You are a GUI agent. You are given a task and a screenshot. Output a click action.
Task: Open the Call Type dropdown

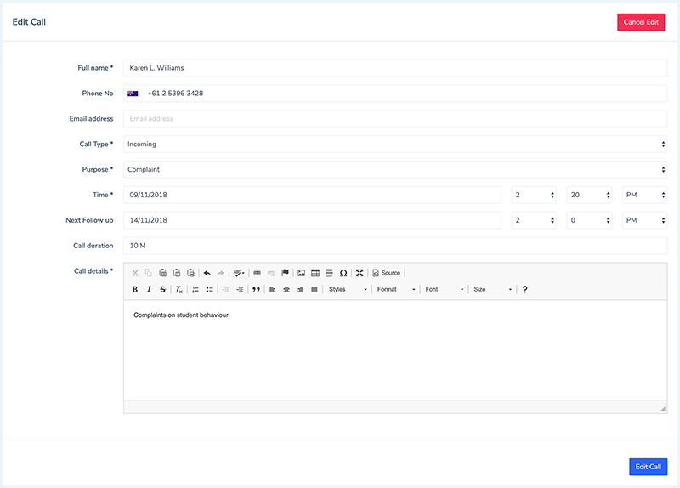point(395,144)
